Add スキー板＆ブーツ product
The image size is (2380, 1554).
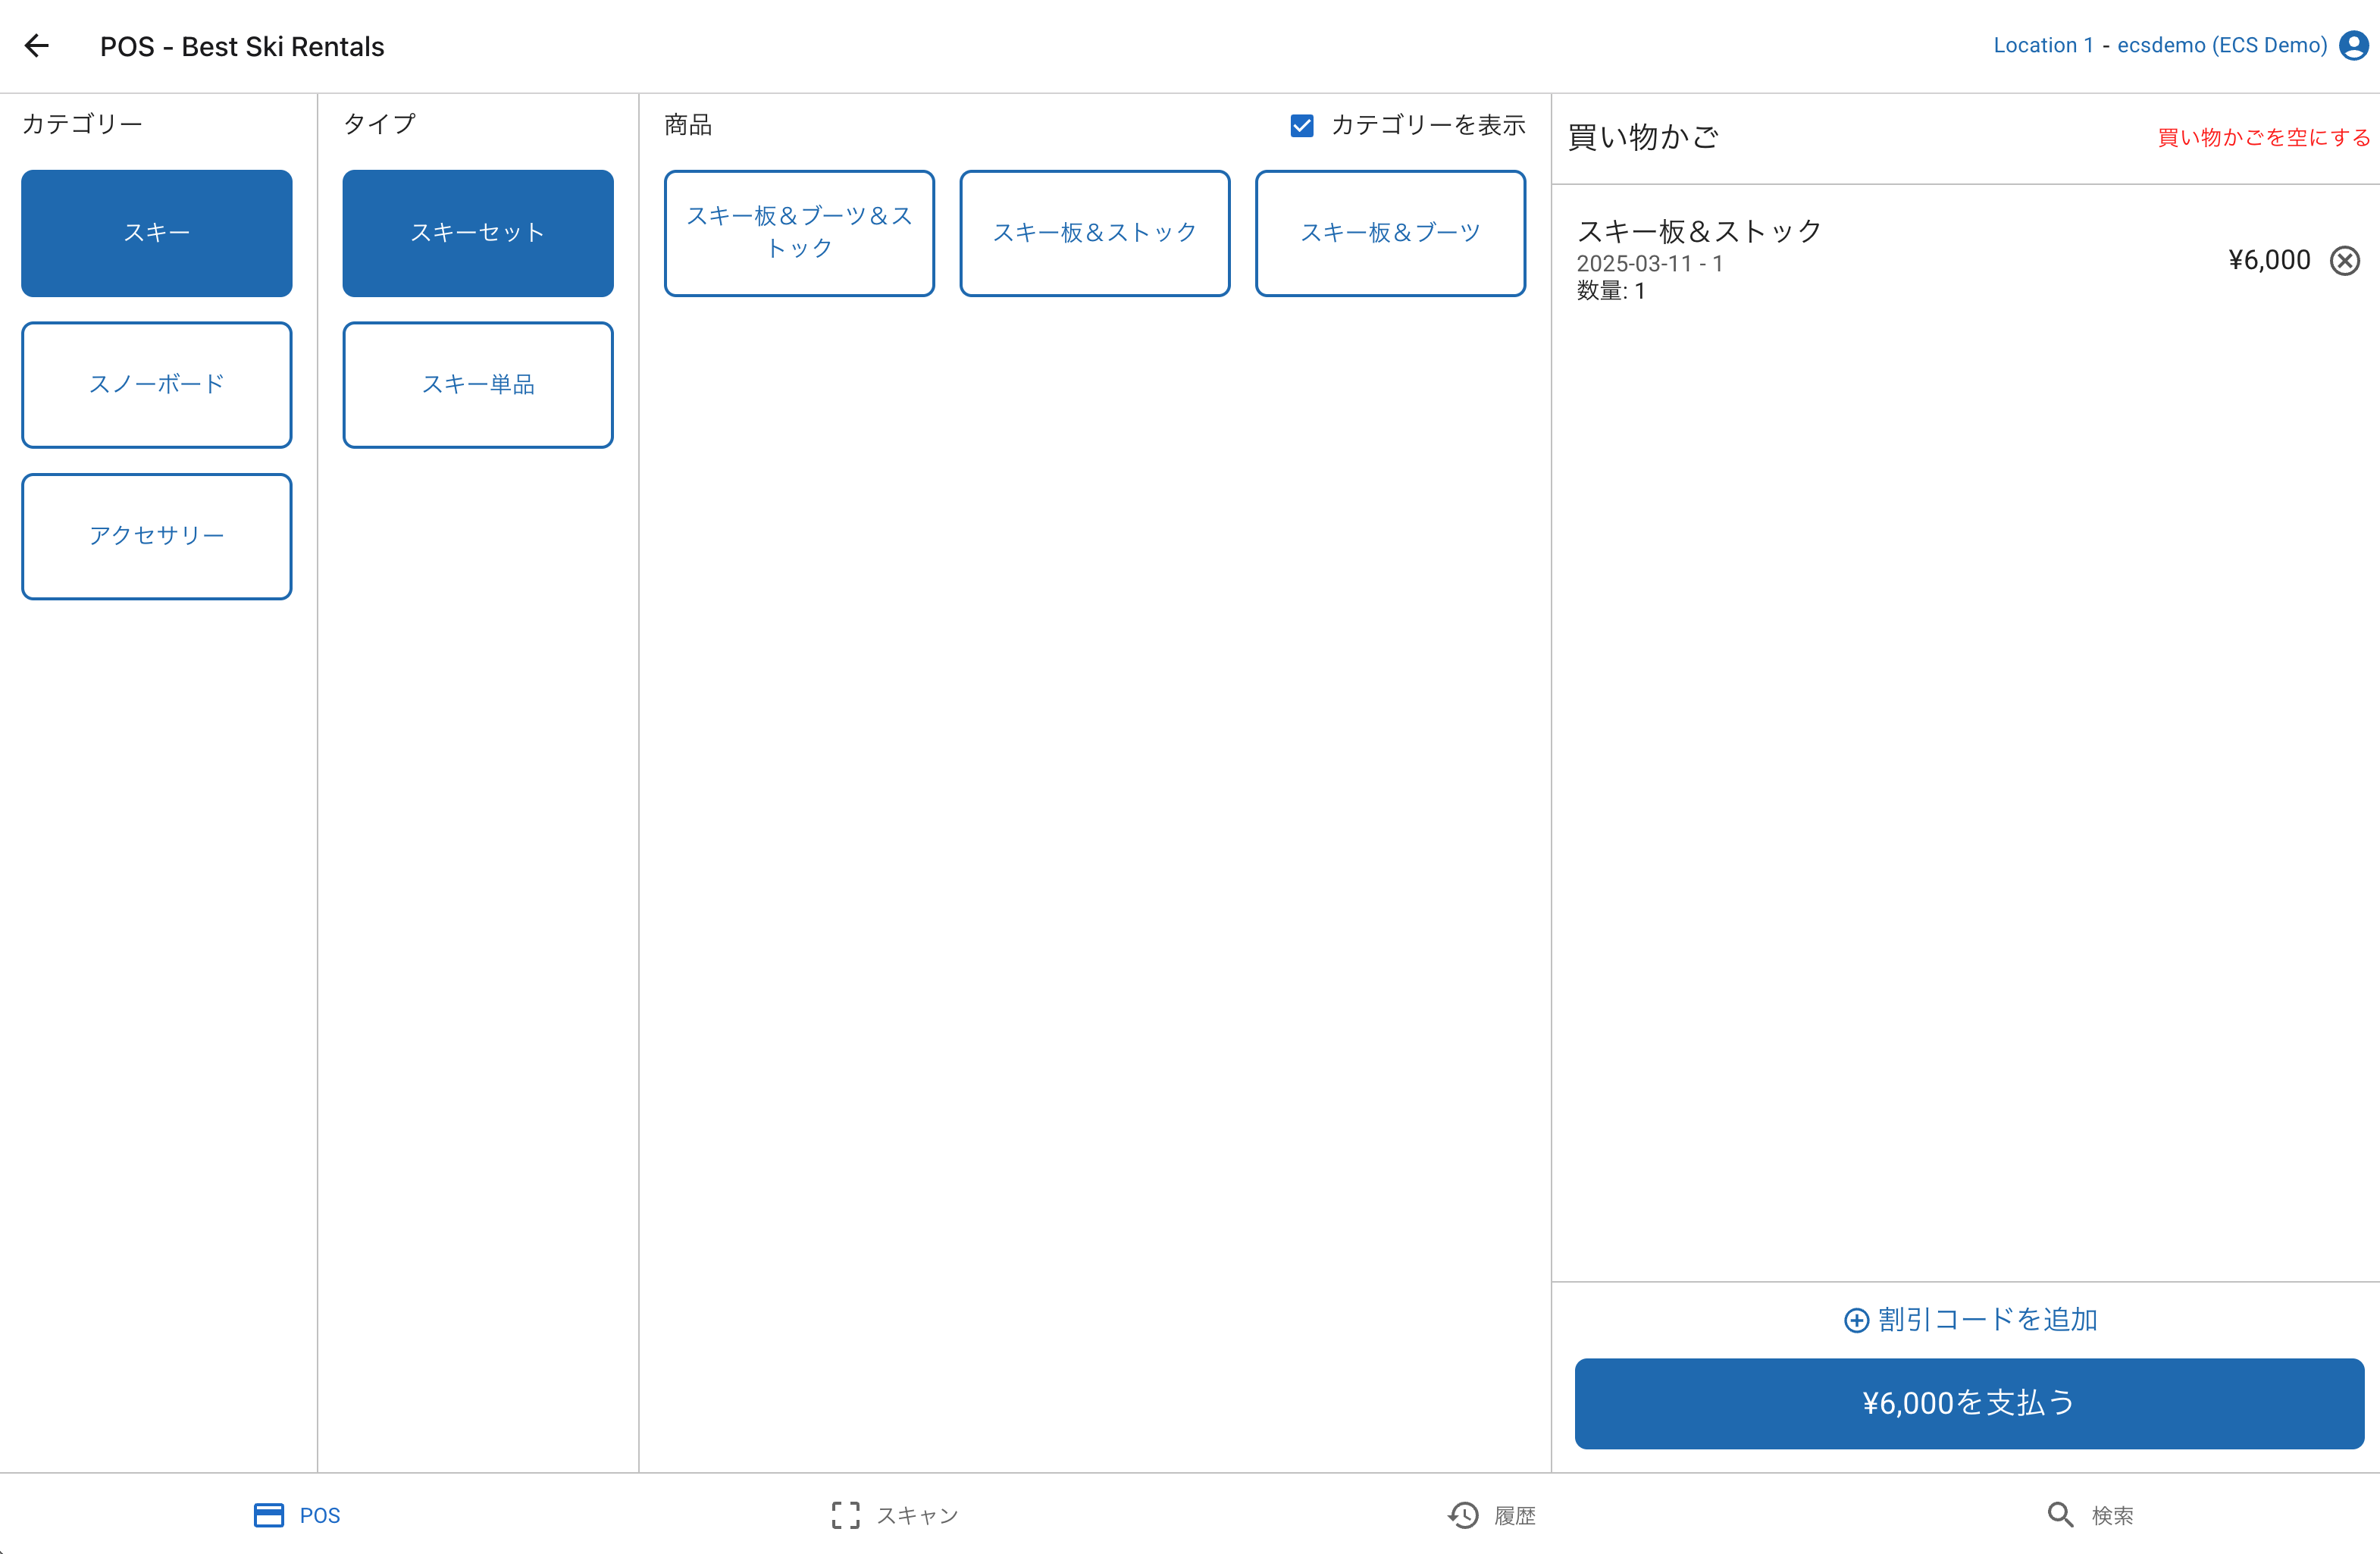point(1390,233)
